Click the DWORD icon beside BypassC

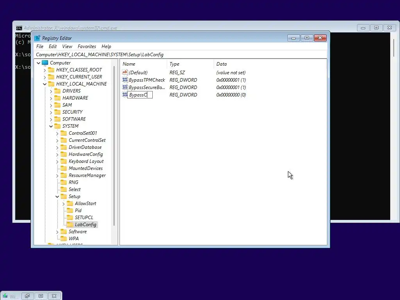pos(125,95)
